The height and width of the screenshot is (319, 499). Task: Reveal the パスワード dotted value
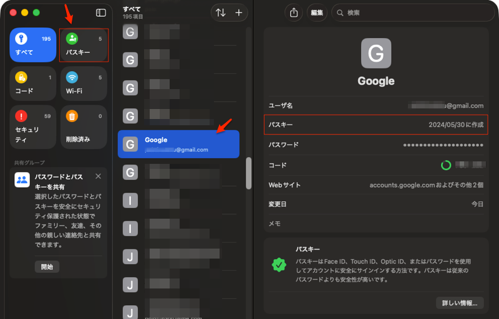coord(443,145)
